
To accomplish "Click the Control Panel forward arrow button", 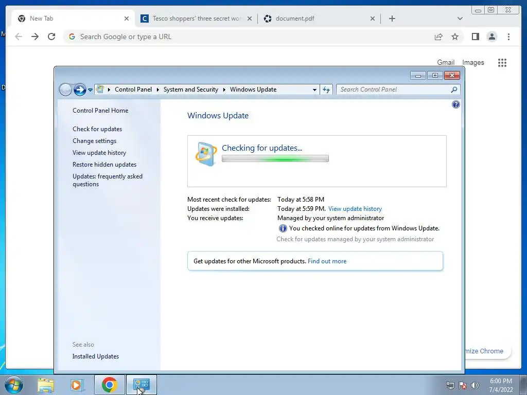I will 80,89.
